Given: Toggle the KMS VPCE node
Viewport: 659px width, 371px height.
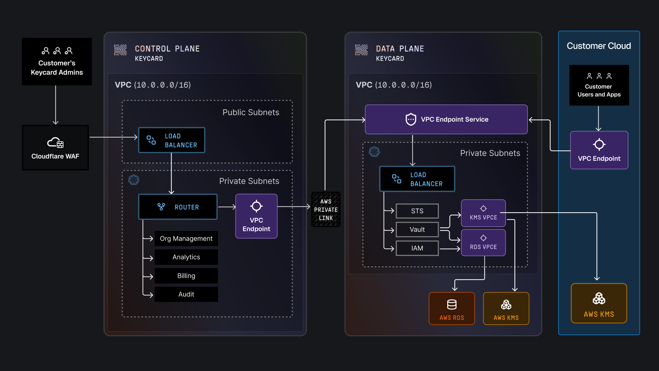Looking at the screenshot, I should pos(483,213).
